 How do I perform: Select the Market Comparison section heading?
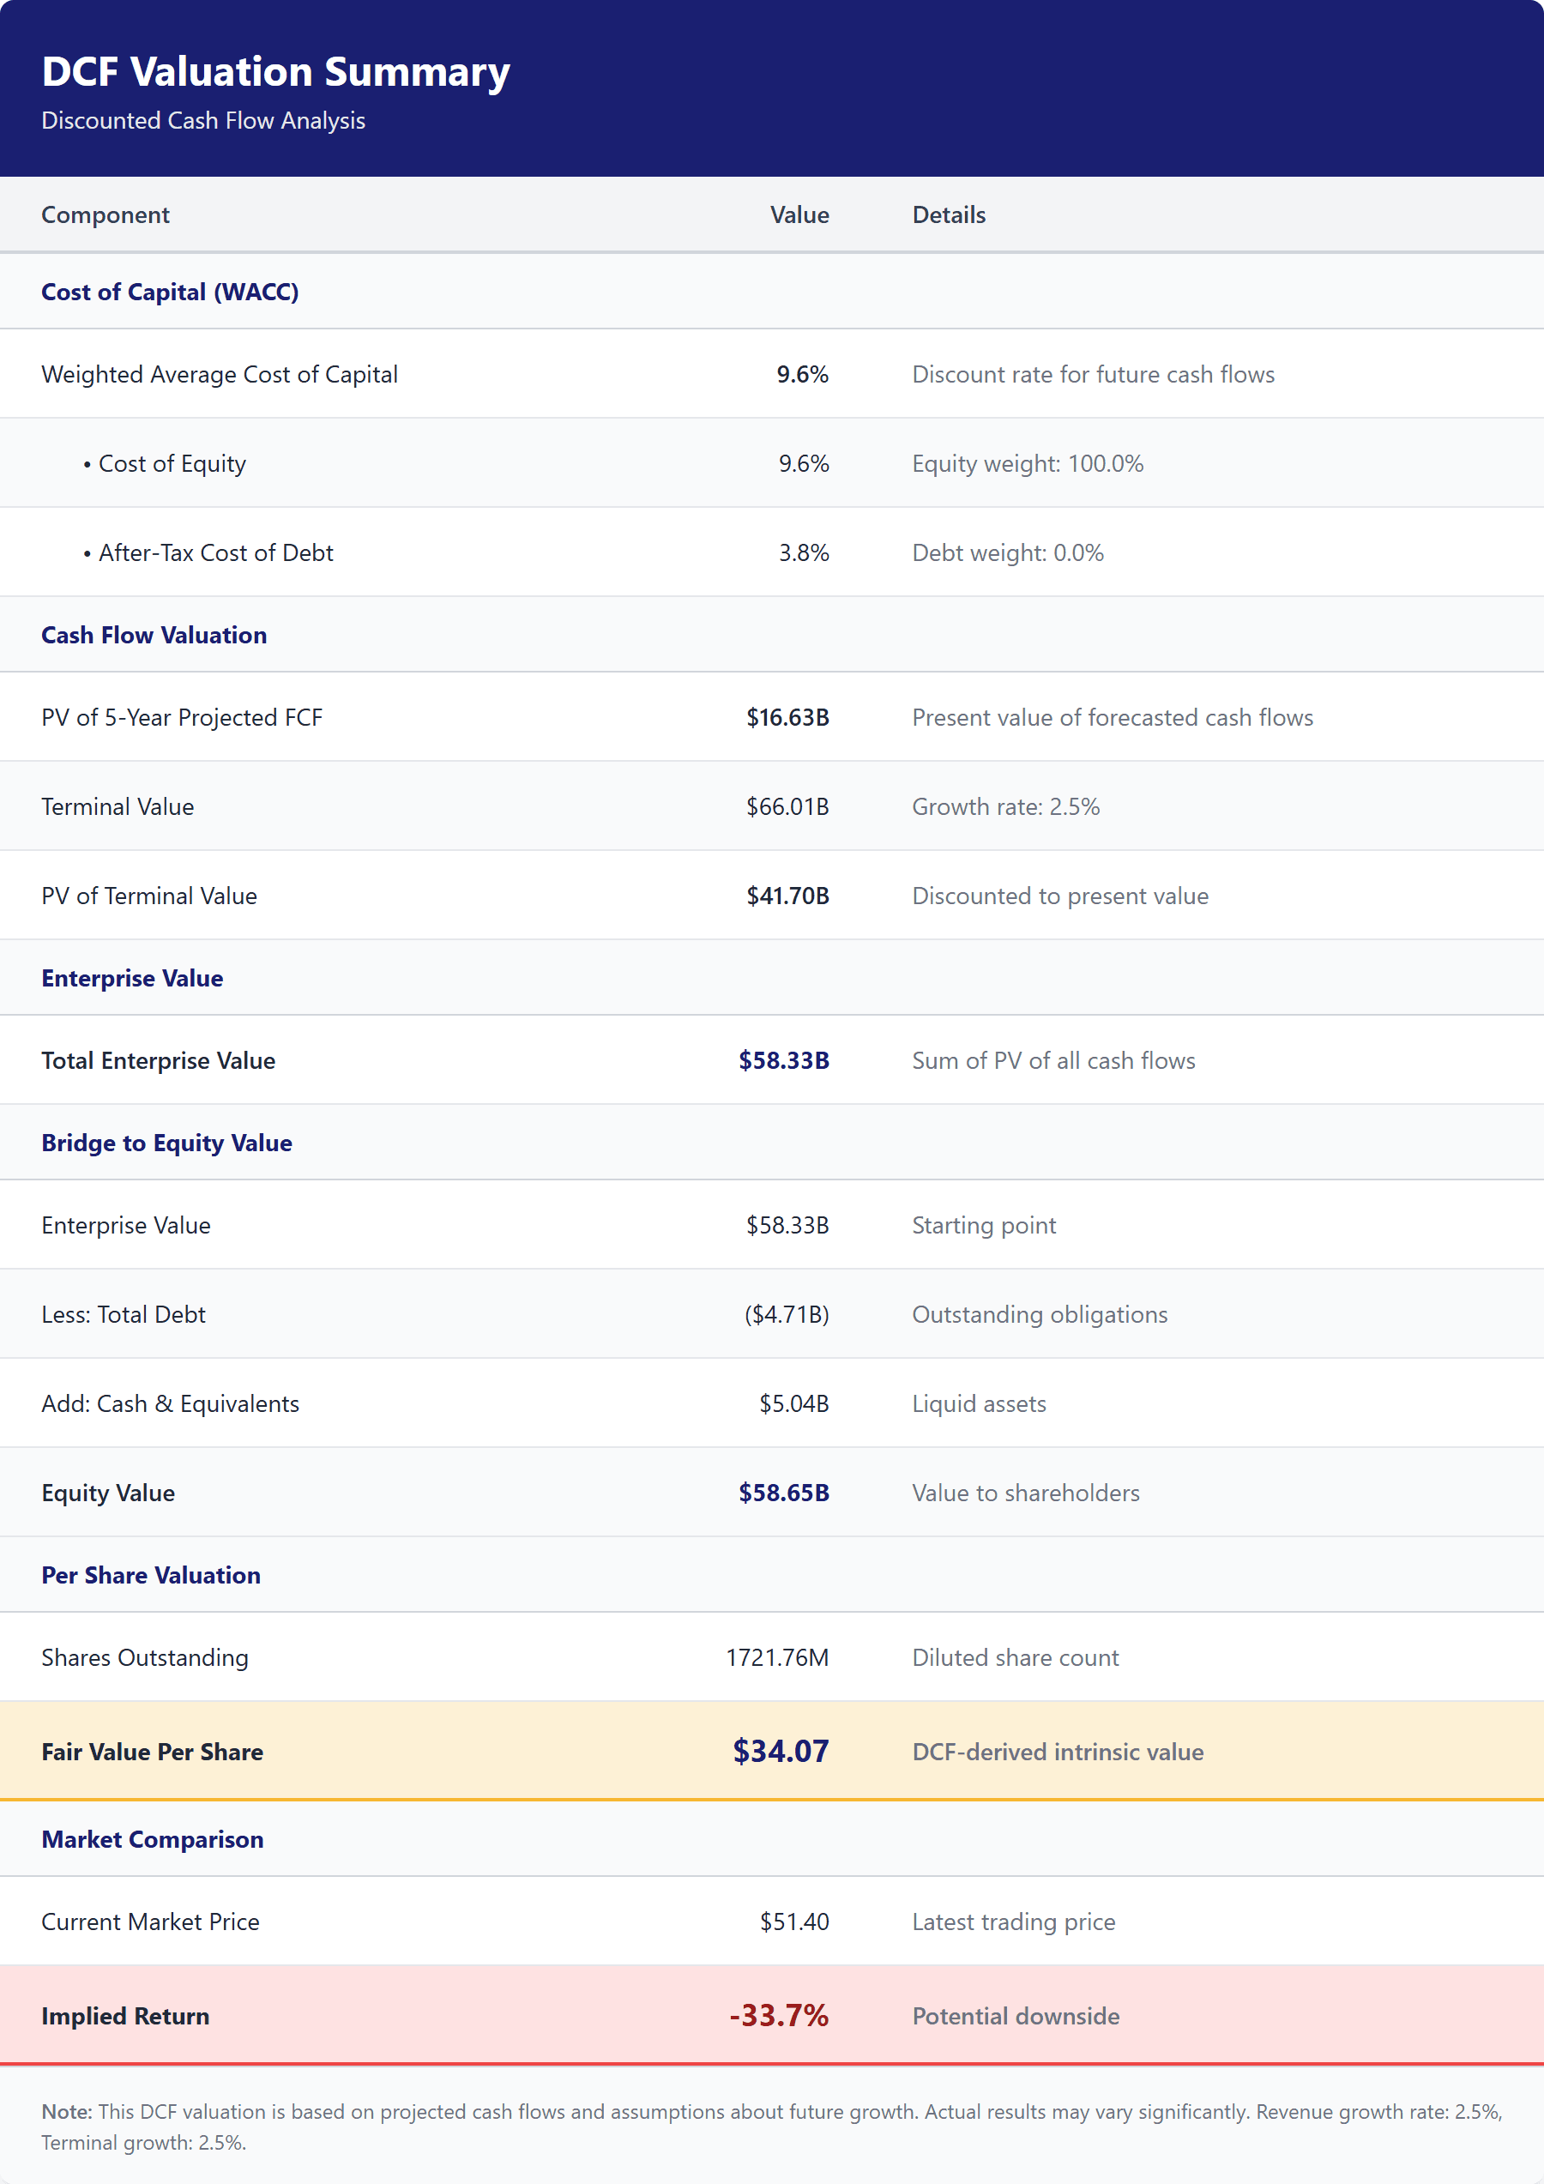pyautogui.click(x=152, y=1841)
